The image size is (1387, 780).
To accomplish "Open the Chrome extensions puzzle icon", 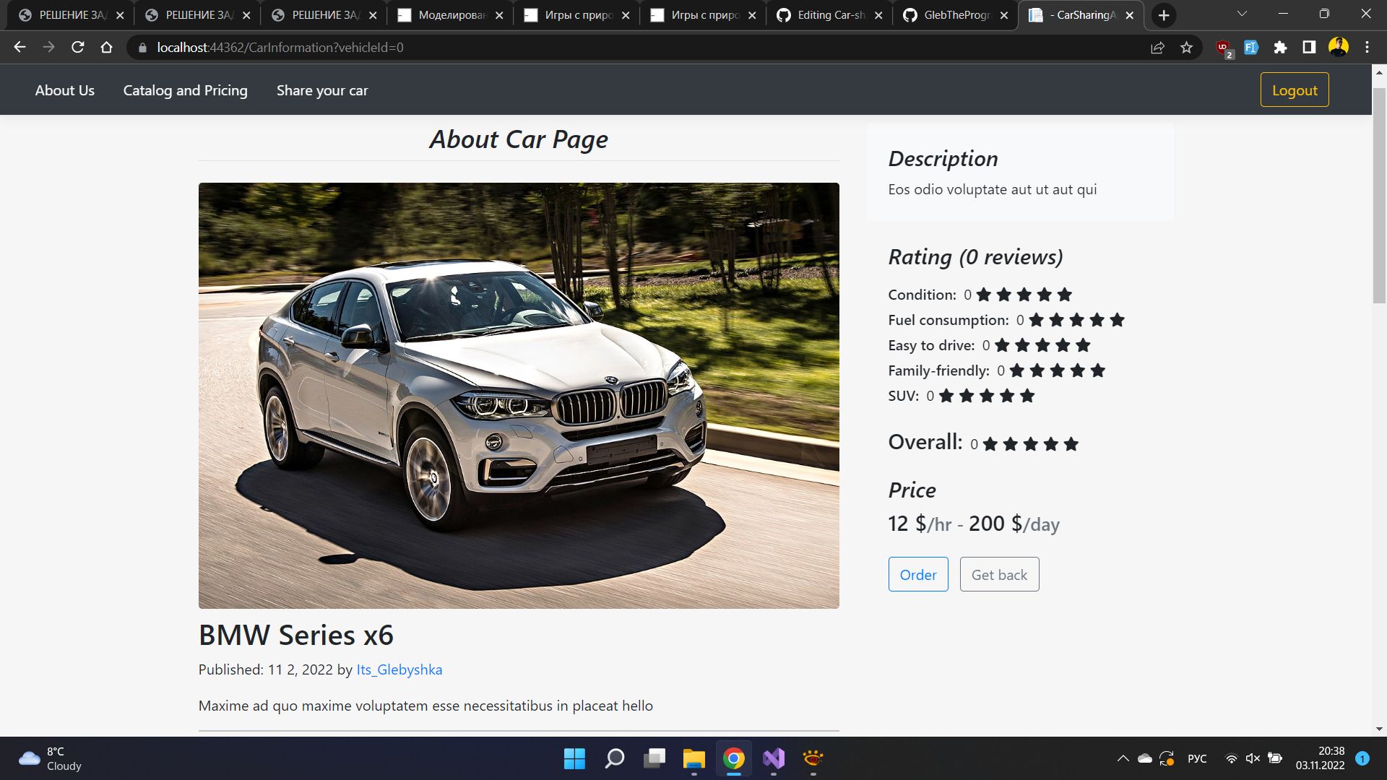I will 1280,48.
